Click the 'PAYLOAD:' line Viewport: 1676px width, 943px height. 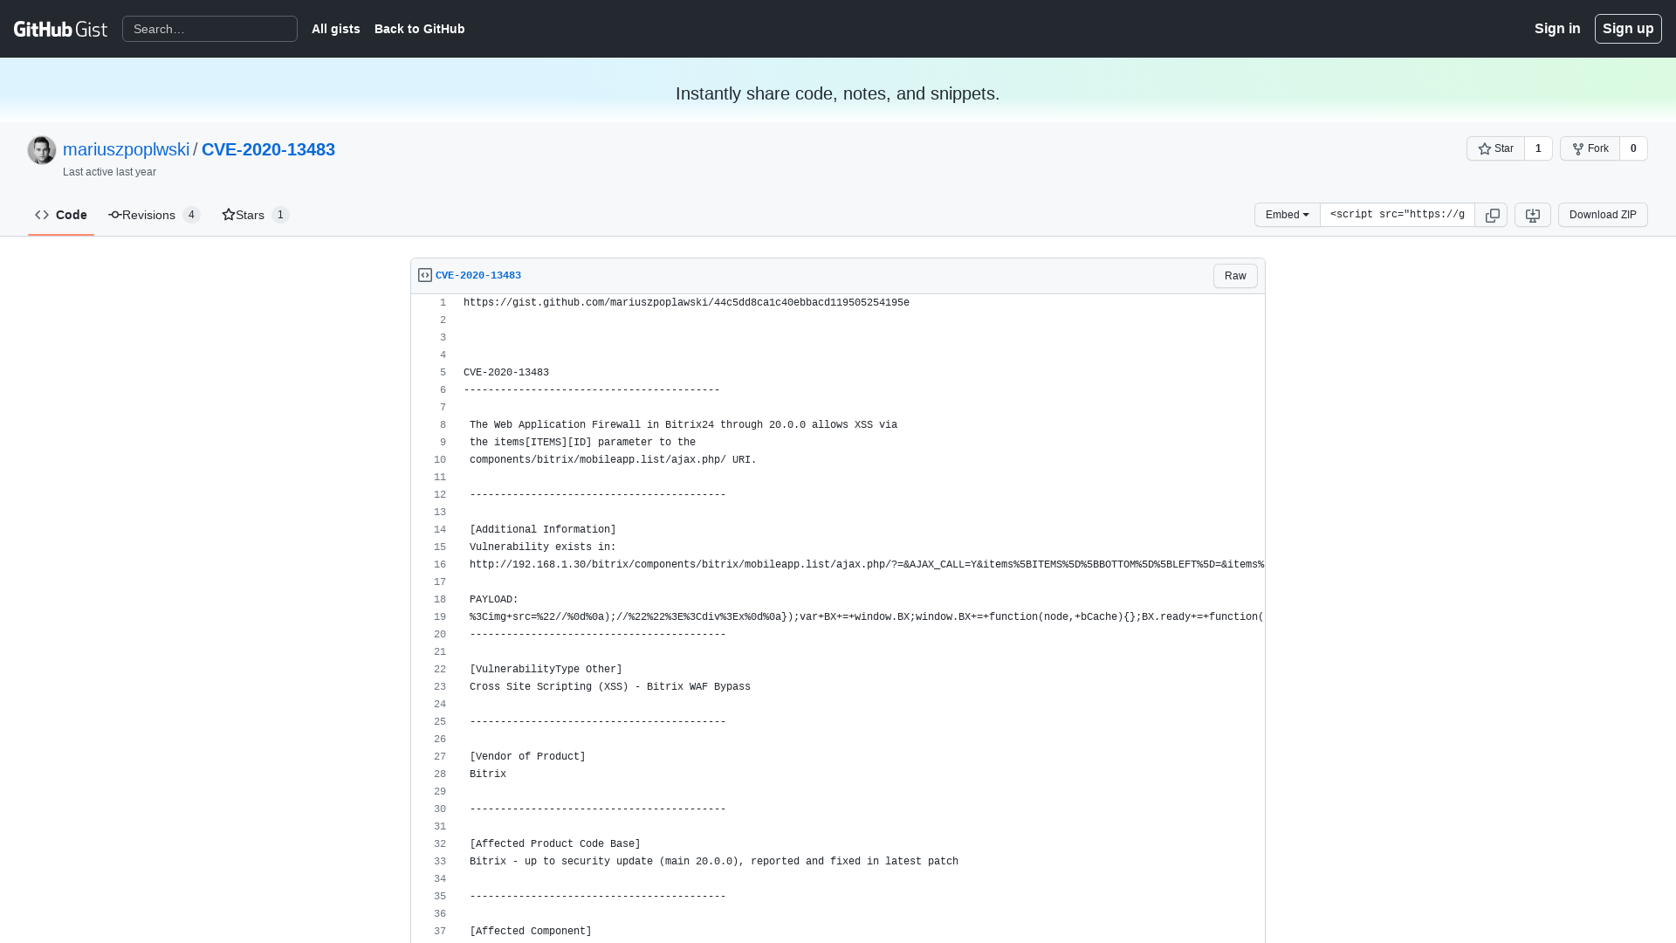click(x=494, y=600)
